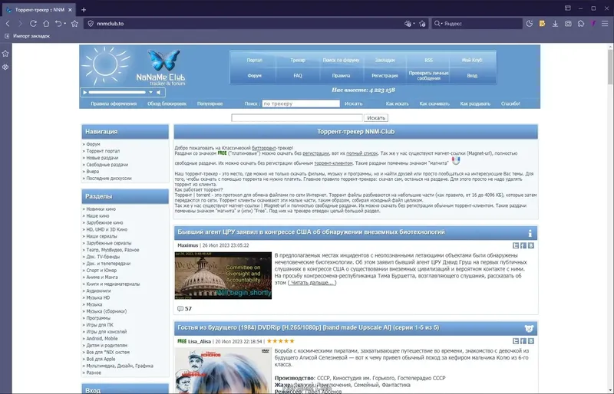Image resolution: width=614 pixels, height=394 pixels.
Task: Open browser downloads icon
Action: [x=555, y=24]
